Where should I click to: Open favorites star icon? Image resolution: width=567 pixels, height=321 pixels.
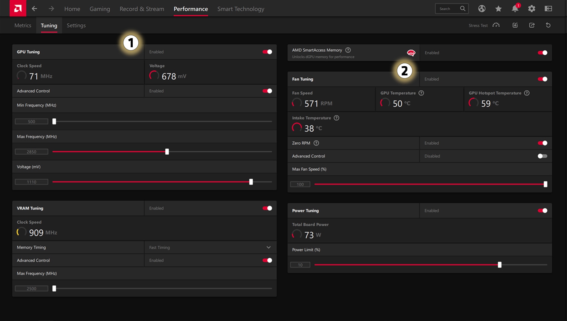pyautogui.click(x=498, y=9)
